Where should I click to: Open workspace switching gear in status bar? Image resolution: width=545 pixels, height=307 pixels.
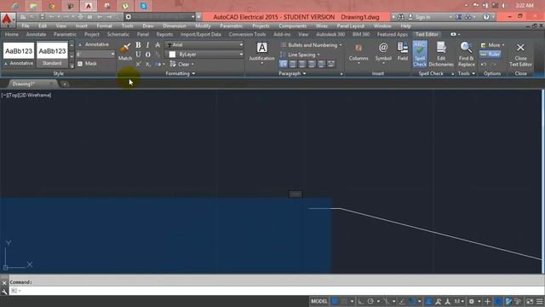click(x=472, y=301)
